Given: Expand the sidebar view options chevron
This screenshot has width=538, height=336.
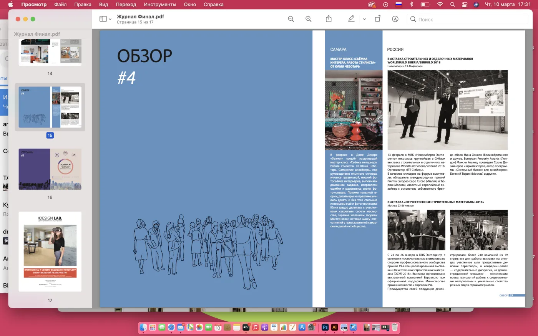Looking at the screenshot, I should coord(110,19).
